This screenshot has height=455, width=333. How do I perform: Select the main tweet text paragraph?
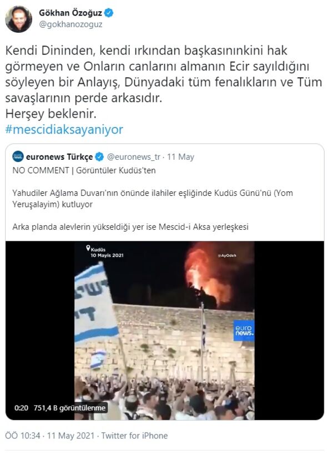164,82
